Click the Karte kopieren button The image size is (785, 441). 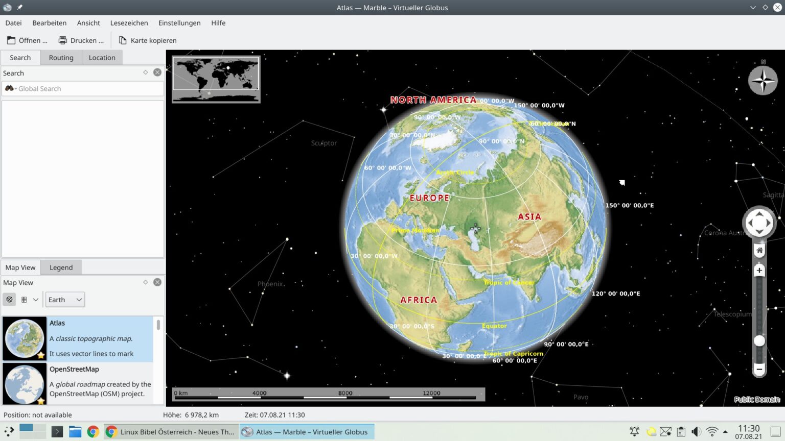(148, 40)
